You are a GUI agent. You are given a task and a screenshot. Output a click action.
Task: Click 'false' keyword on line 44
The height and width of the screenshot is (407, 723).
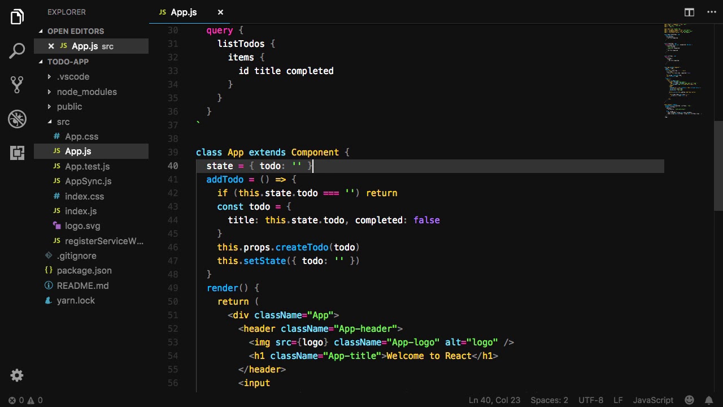426,220
